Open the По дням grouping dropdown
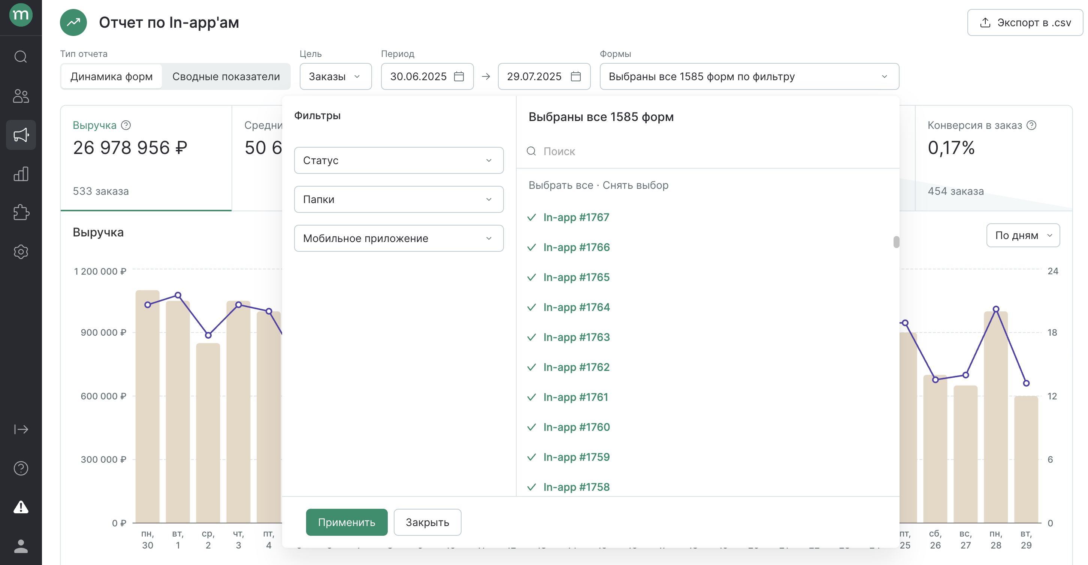 click(x=1023, y=235)
